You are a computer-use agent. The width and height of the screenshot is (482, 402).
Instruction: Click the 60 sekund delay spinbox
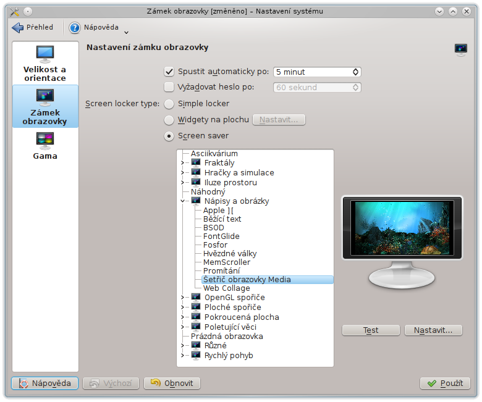tap(317, 87)
